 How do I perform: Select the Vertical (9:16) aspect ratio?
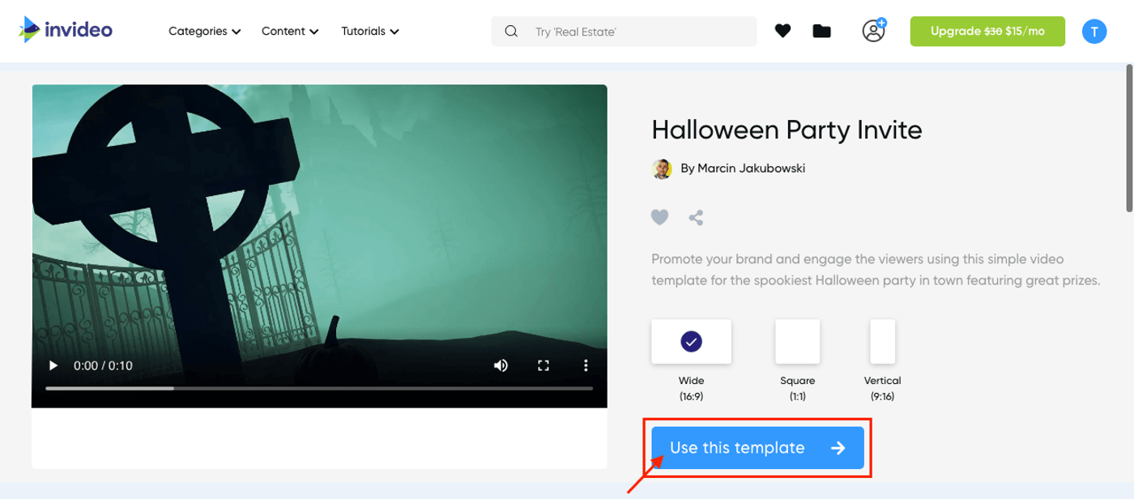point(882,341)
